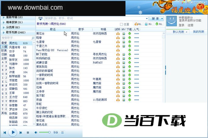The height and width of the screenshot is (138, 208).
Task: Download the song 爱我别走
Action: click(x=130, y=67)
